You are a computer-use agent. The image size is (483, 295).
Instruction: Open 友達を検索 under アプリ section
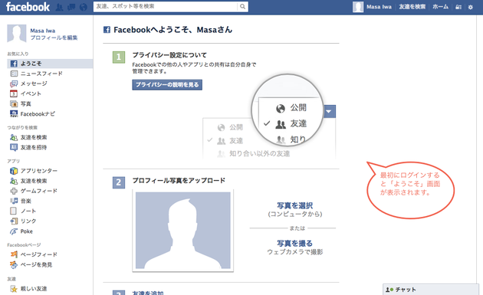click(34, 181)
